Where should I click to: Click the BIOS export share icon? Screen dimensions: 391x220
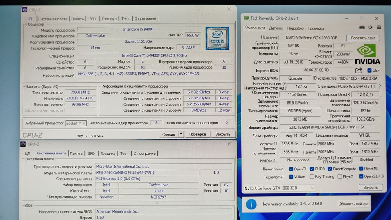tap(359, 71)
